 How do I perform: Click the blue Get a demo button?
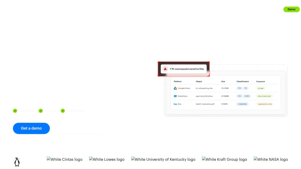point(31,128)
